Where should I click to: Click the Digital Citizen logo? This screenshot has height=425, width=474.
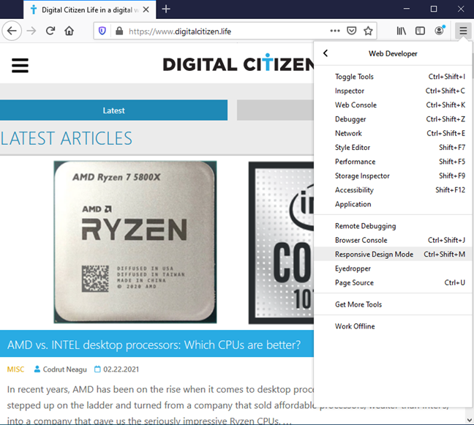tap(238, 63)
